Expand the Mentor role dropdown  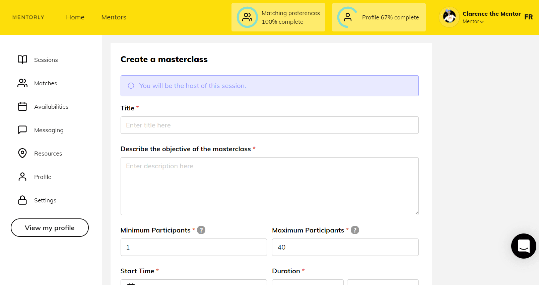[473, 22]
